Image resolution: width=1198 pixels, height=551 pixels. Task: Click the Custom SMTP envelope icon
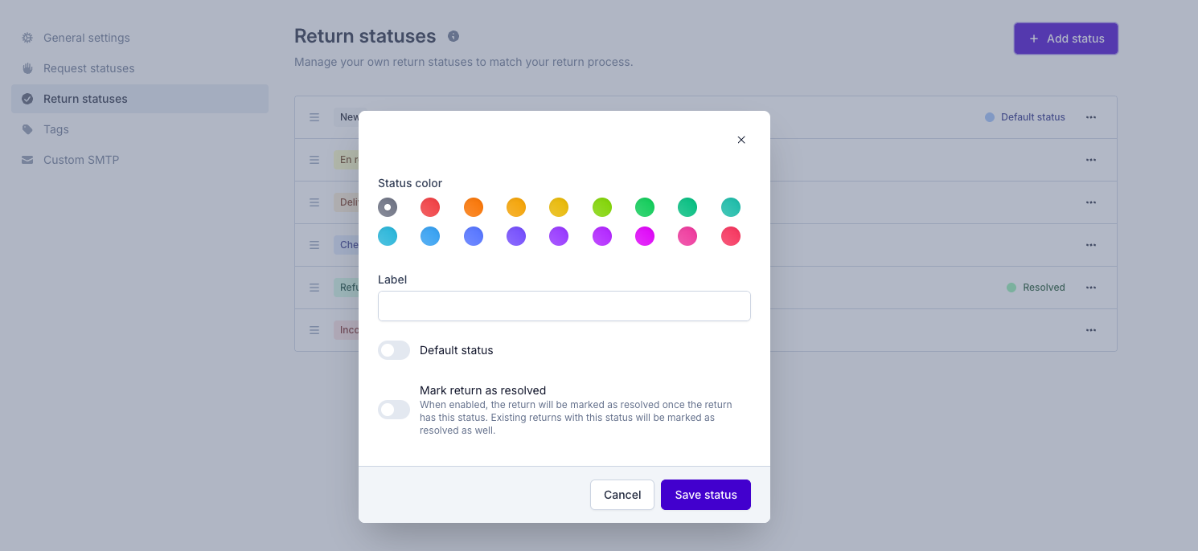pyautogui.click(x=27, y=160)
